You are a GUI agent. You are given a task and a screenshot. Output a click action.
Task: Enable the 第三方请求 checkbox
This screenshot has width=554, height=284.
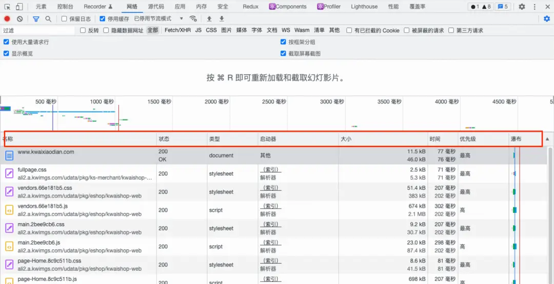point(451,31)
